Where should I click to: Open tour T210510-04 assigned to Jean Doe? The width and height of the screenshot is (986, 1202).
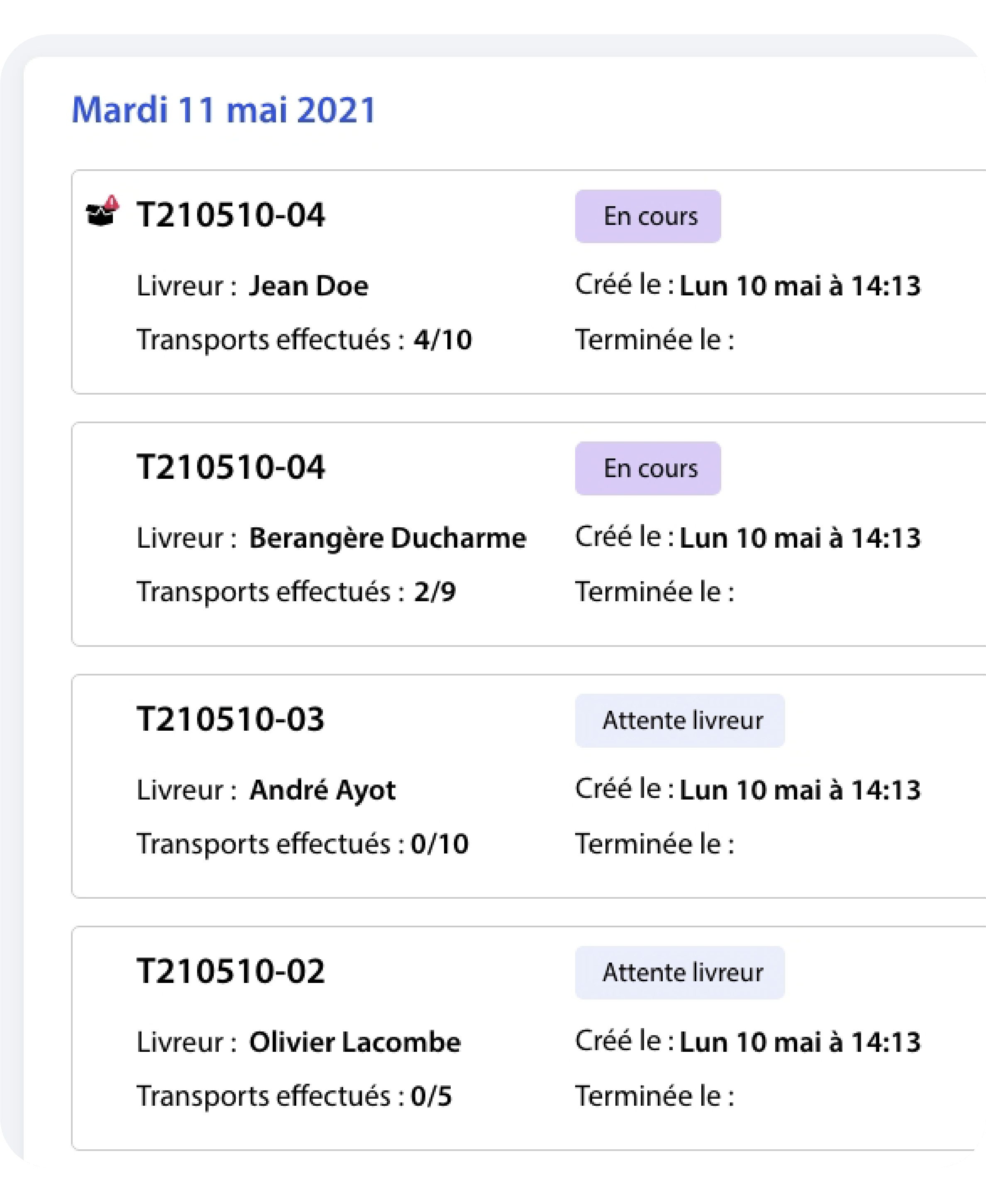pyautogui.click(x=231, y=215)
